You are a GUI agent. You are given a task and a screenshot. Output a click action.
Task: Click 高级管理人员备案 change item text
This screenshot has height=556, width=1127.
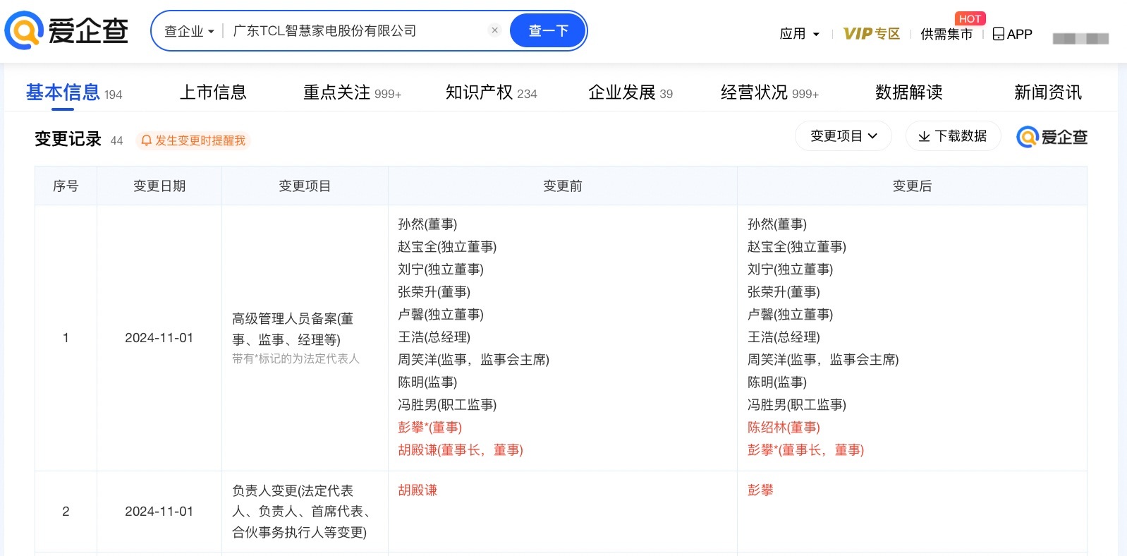(x=293, y=329)
